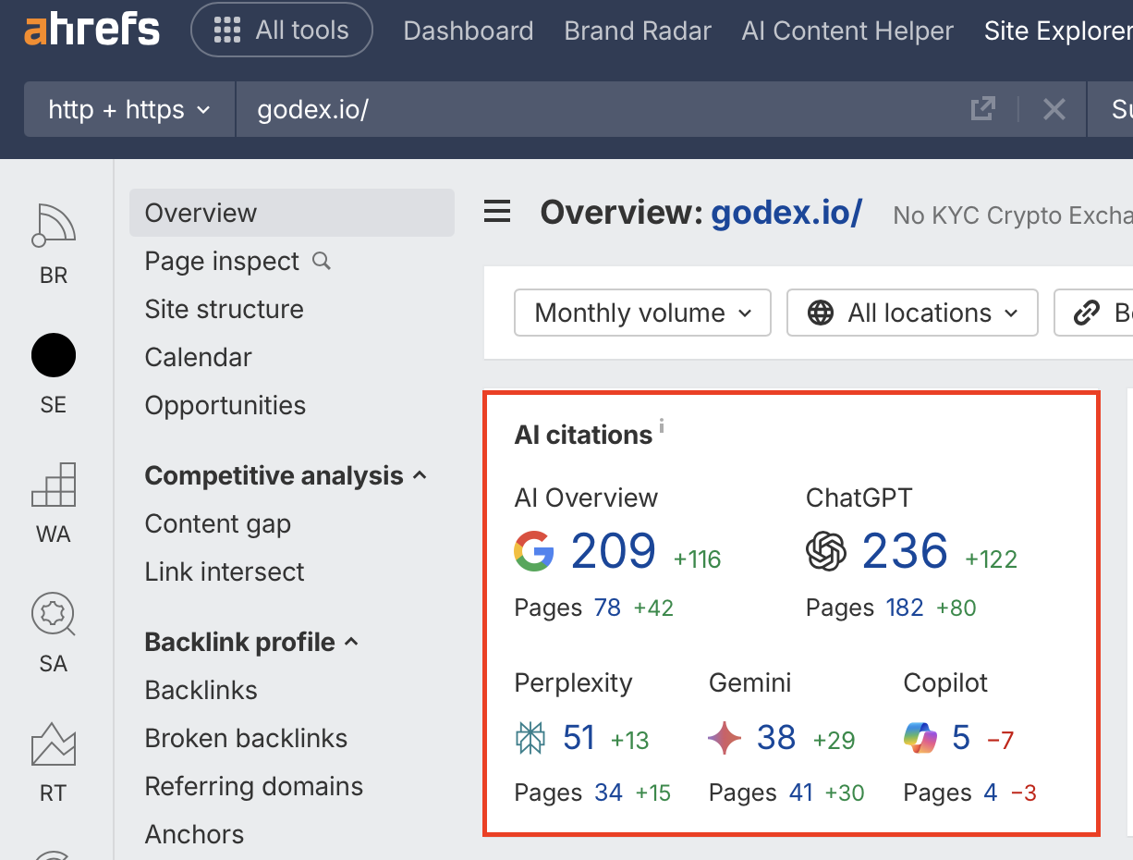Open Referring domains report
This screenshot has height=860, width=1133.
(x=254, y=786)
